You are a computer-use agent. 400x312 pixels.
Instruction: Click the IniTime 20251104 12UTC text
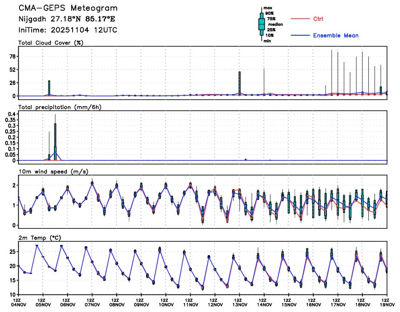tap(68, 29)
